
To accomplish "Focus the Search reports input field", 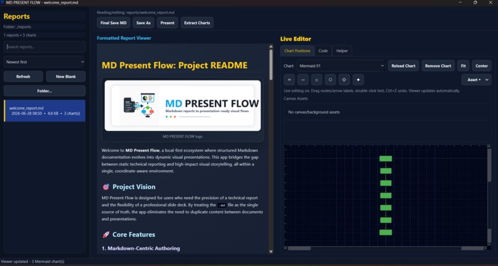I will coord(44,47).
